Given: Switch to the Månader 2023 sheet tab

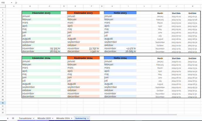Looking at the screenshot, I should point(44,118).
